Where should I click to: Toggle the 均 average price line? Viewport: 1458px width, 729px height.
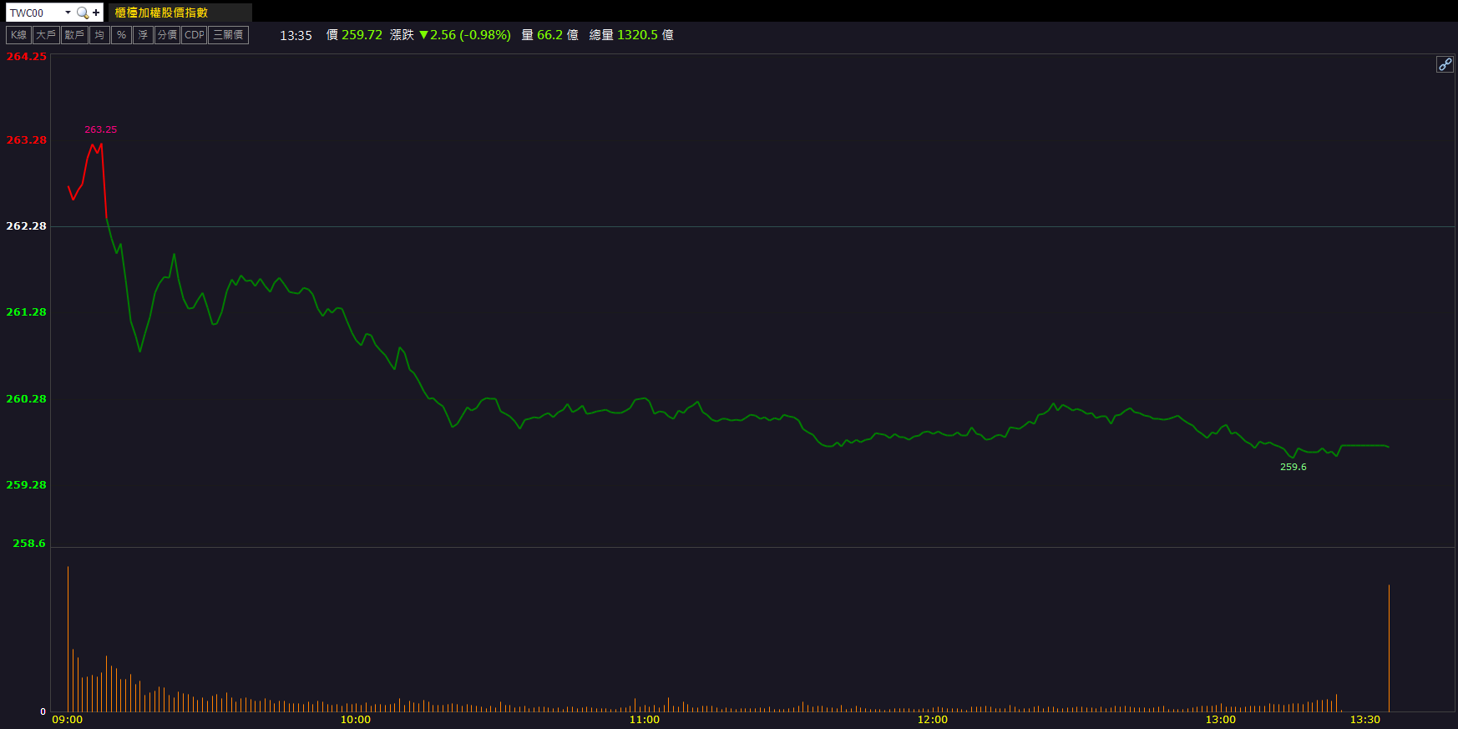pyautogui.click(x=99, y=35)
